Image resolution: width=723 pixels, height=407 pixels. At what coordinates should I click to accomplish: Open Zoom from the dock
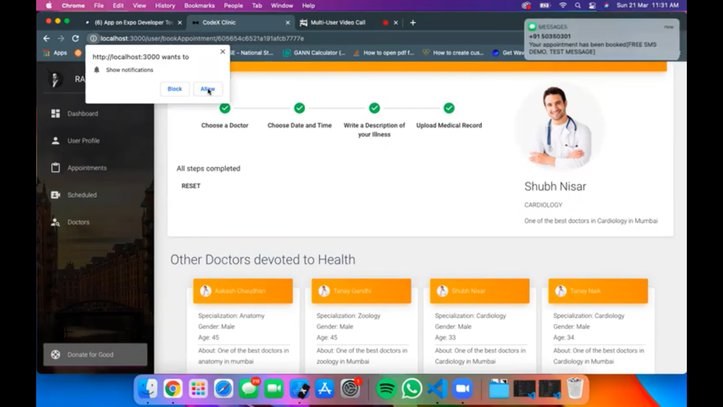(x=463, y=389)
